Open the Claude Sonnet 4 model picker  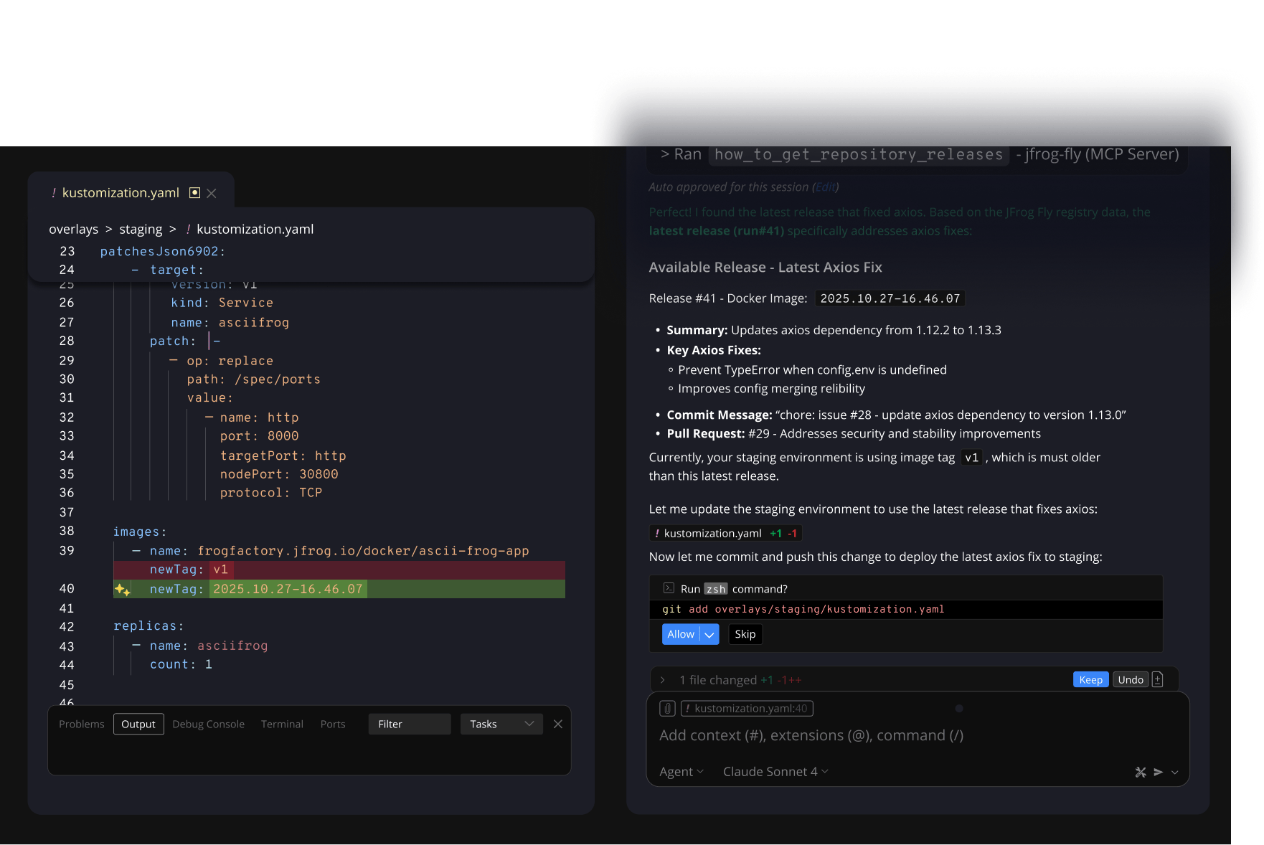(x=775, y=772)
